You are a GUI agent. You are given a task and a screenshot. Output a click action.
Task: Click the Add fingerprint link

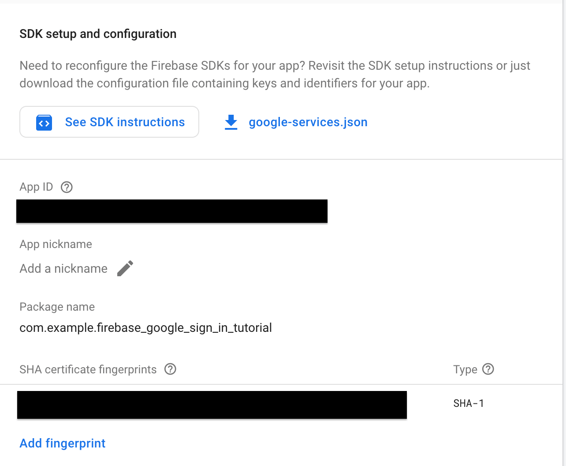(x=63, y=443)
